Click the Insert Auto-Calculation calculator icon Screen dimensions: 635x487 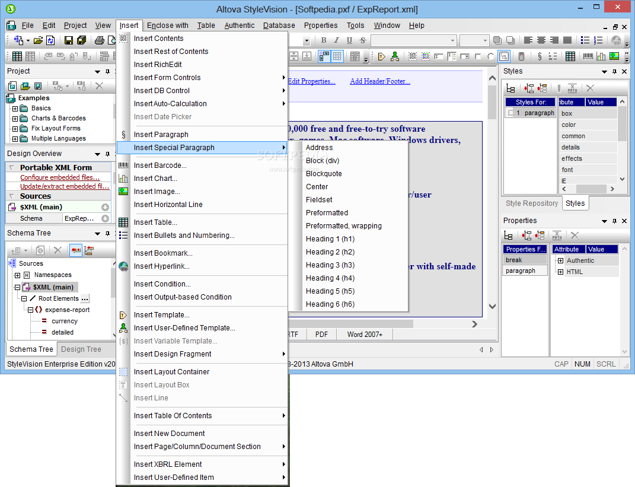[x=522, y=56]
